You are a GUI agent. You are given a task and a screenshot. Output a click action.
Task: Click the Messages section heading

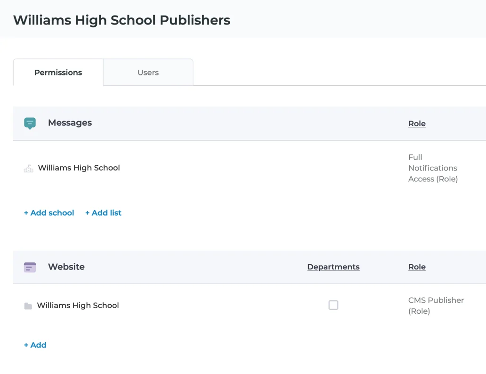pos(70,123)
